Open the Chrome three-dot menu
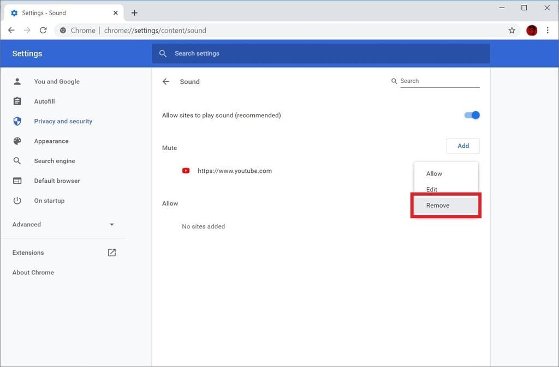The height and width of the screenshot is (367, 559). tap(548, 30)
